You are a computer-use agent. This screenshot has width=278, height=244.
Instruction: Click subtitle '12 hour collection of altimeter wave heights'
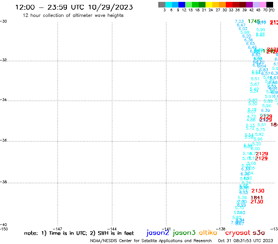tap(73, 15)
